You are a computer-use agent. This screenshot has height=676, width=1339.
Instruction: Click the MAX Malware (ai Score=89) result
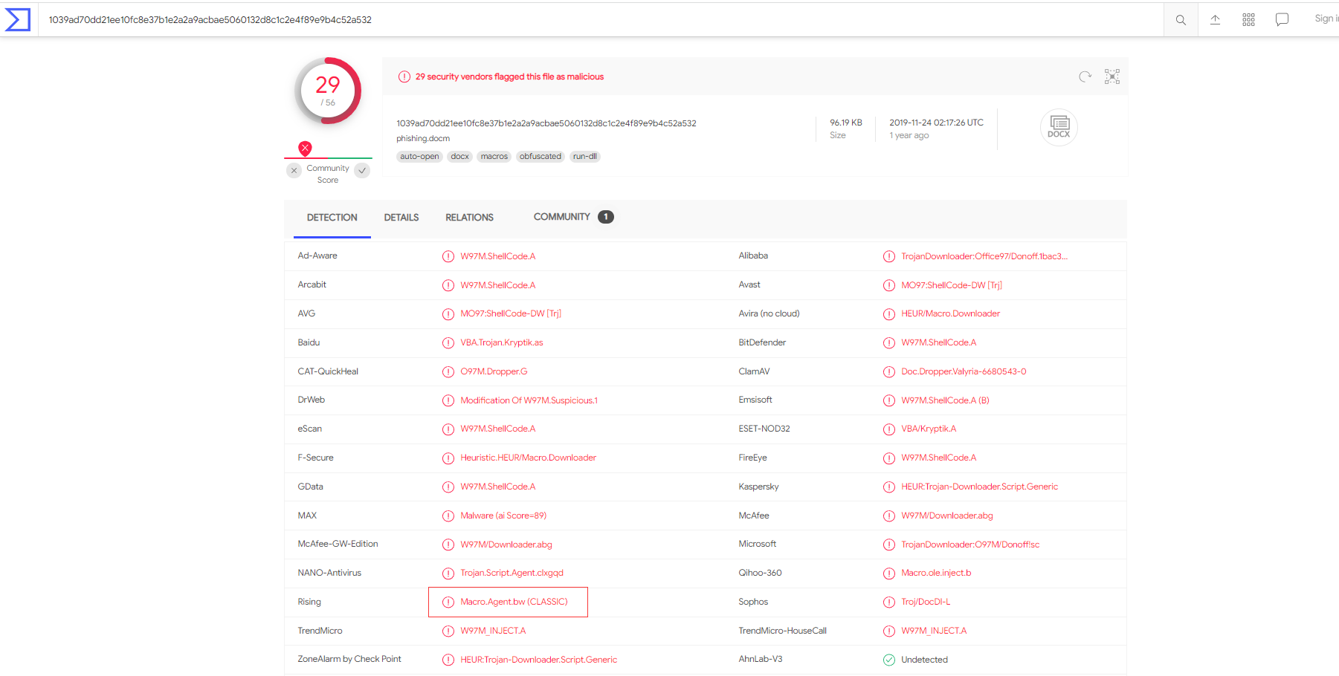(503, 516)
